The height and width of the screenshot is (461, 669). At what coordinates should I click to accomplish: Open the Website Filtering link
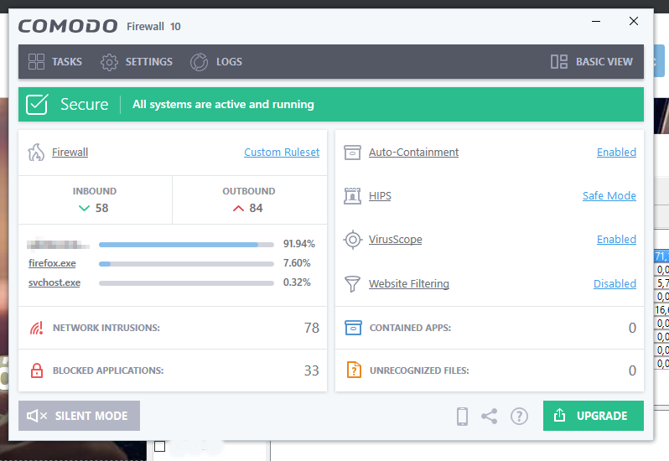409,283
